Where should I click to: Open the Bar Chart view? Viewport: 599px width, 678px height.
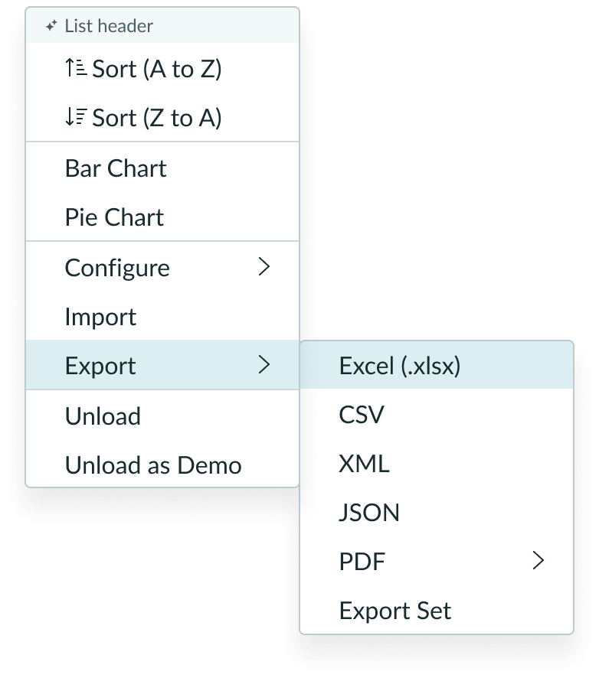point(116,168)
